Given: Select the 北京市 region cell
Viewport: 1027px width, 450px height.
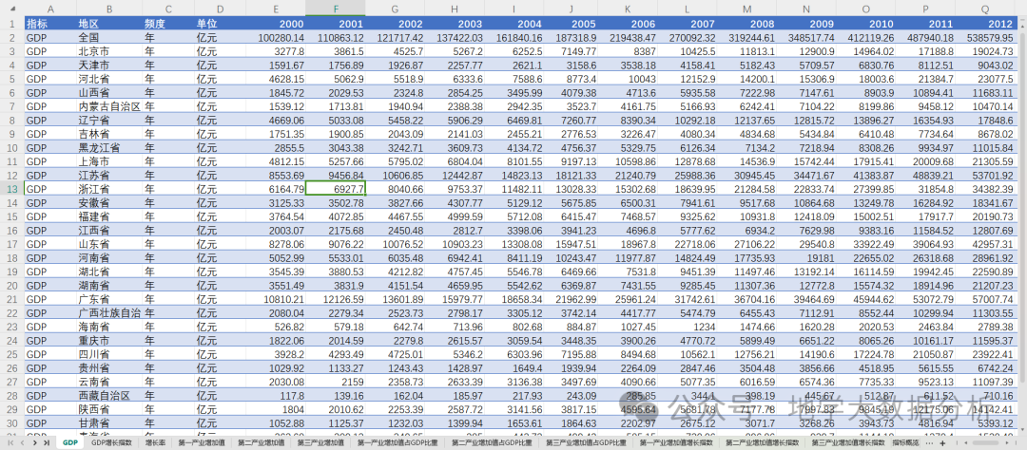Looking at the screenshot, I should pyautogui.click(x=108, y=51).
